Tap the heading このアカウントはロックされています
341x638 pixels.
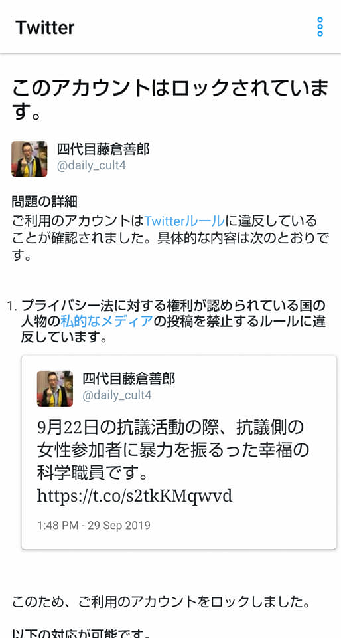(x=170, y=100)
